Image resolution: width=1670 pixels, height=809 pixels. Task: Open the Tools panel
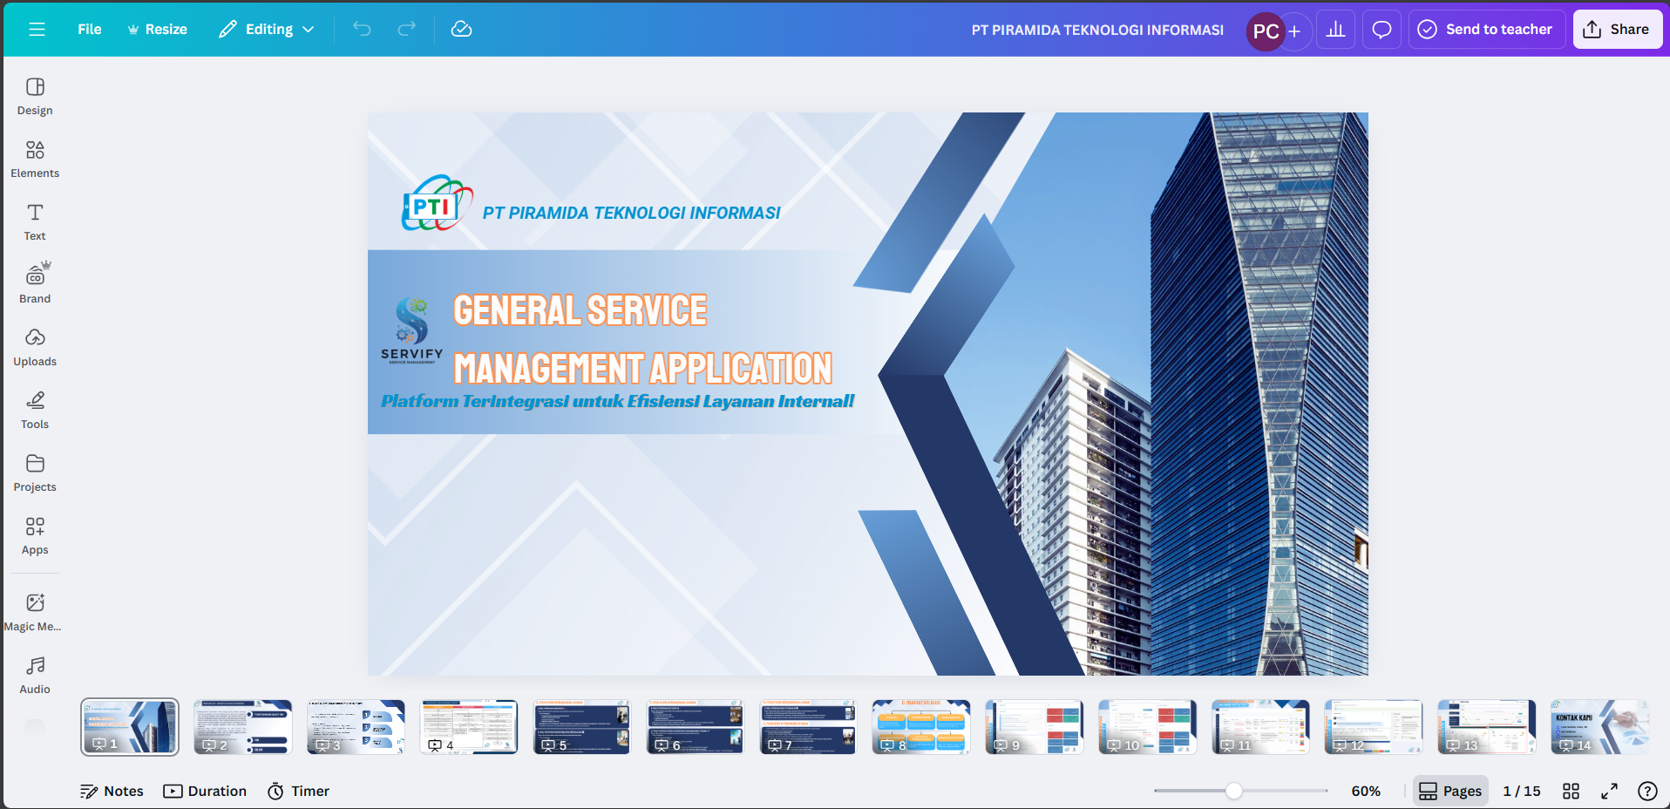pyautogui.click(x=35, y=411)
